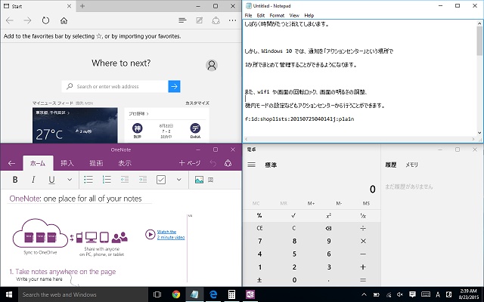The image size is (484, 302).
Task: Open Chrome from taskbar
Action: pyautogui.click(x=176, y=294)
